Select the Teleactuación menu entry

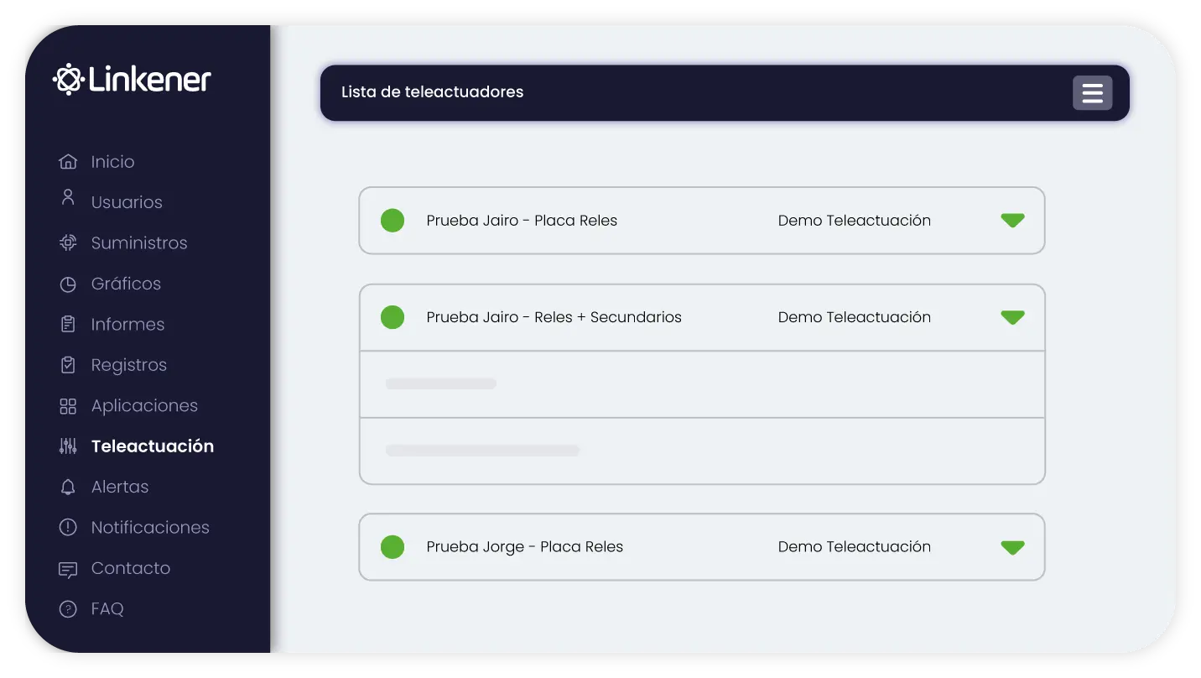tap(153, 446)
